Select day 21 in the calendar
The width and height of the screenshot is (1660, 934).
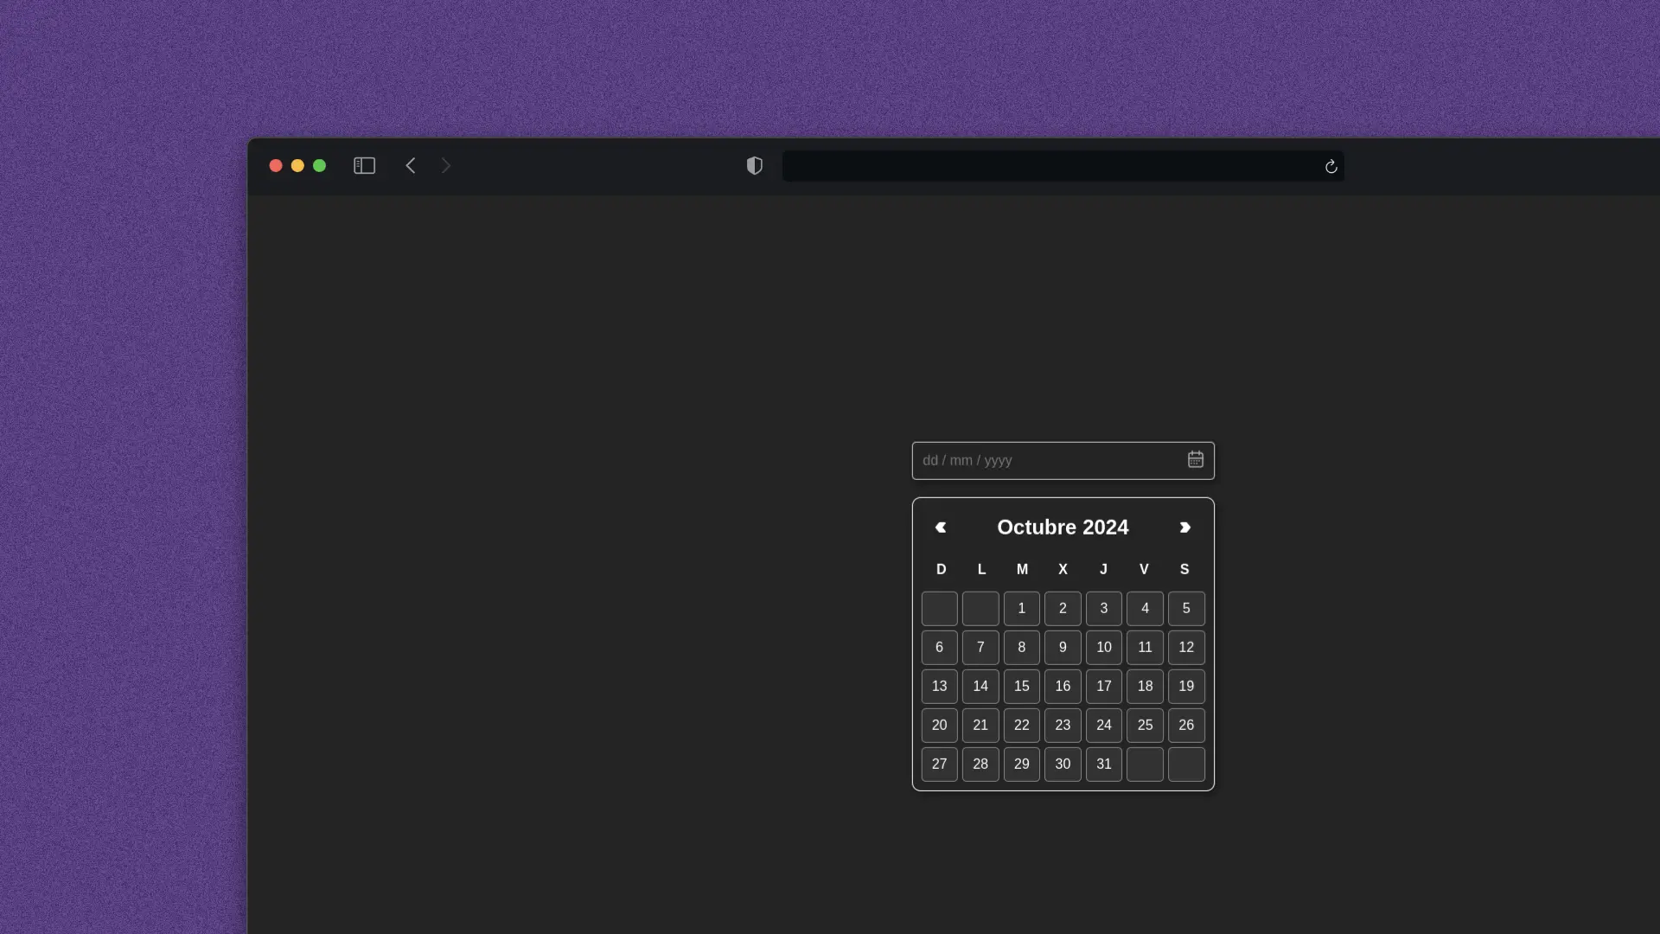point(980,726)
